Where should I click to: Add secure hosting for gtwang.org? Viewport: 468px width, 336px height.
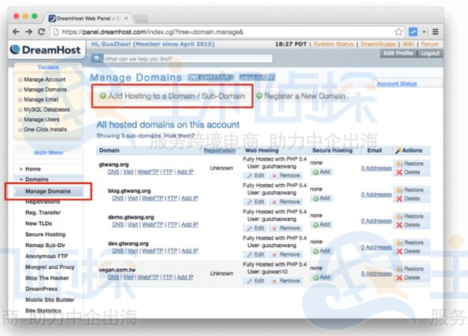[x=321, y=172]
